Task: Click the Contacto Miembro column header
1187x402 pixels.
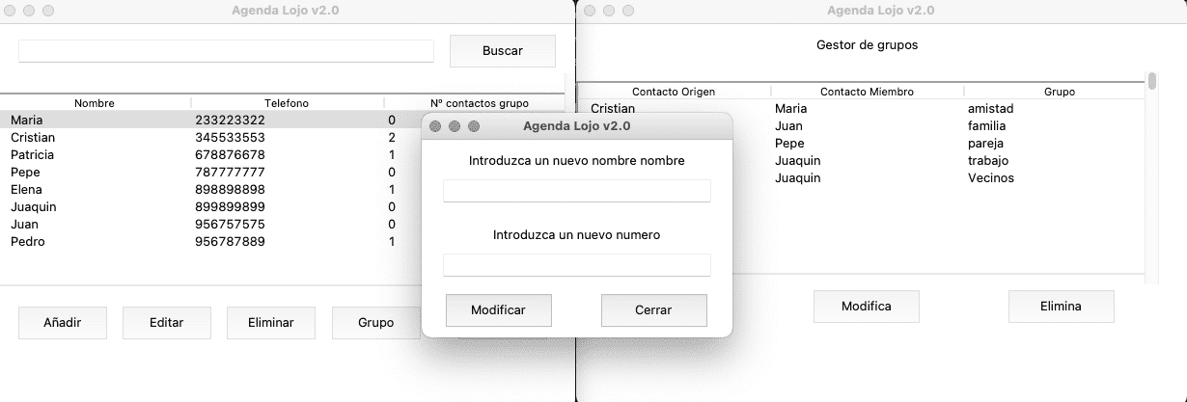Action: coord(866,92)
